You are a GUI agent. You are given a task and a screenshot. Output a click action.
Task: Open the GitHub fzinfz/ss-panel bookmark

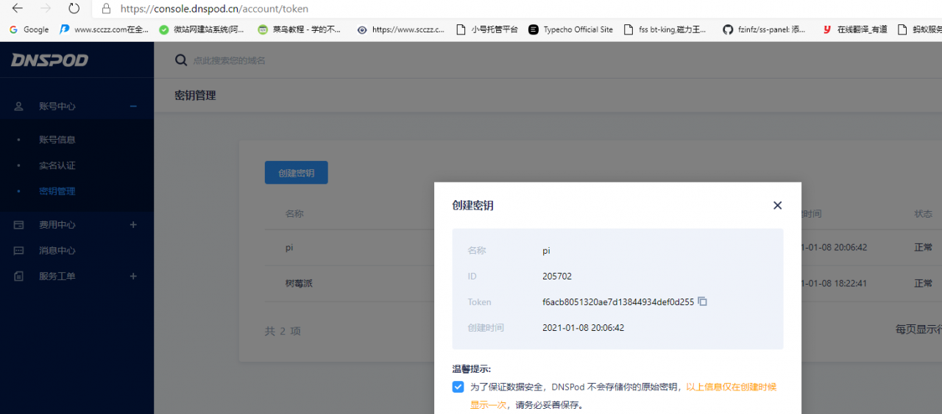tap(764, 29)
